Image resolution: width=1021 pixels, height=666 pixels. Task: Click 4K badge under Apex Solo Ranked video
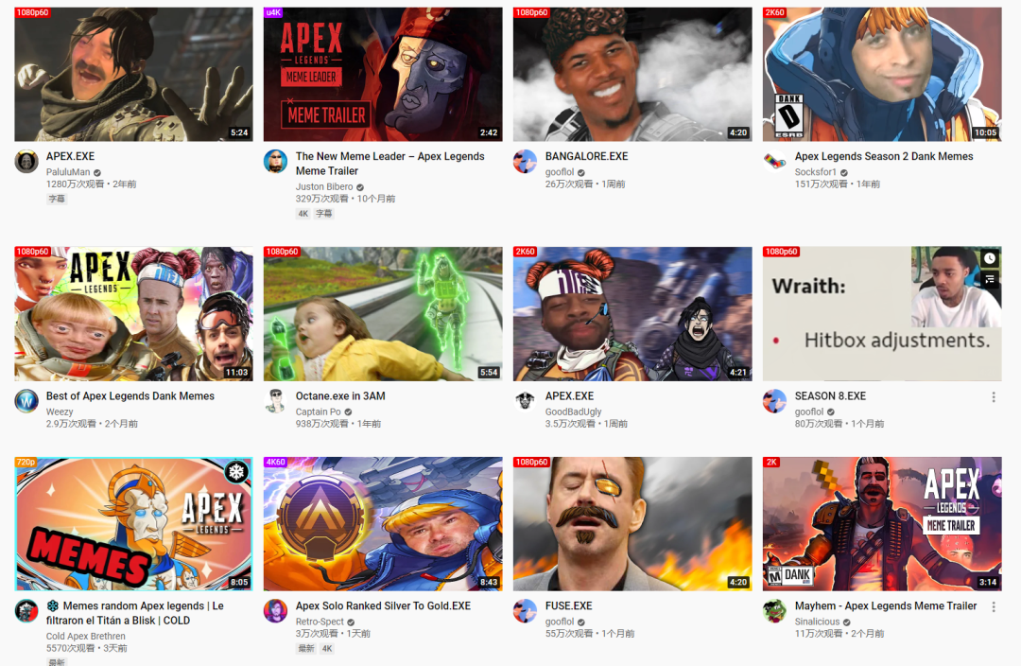pos(327,648)
